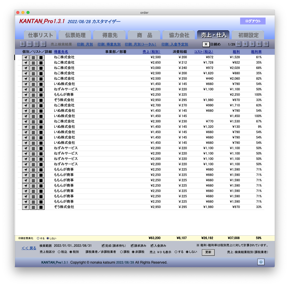
Task: Select 税込 radio for sales tax type
Action: pyautogui.click(x=59, y=252)
